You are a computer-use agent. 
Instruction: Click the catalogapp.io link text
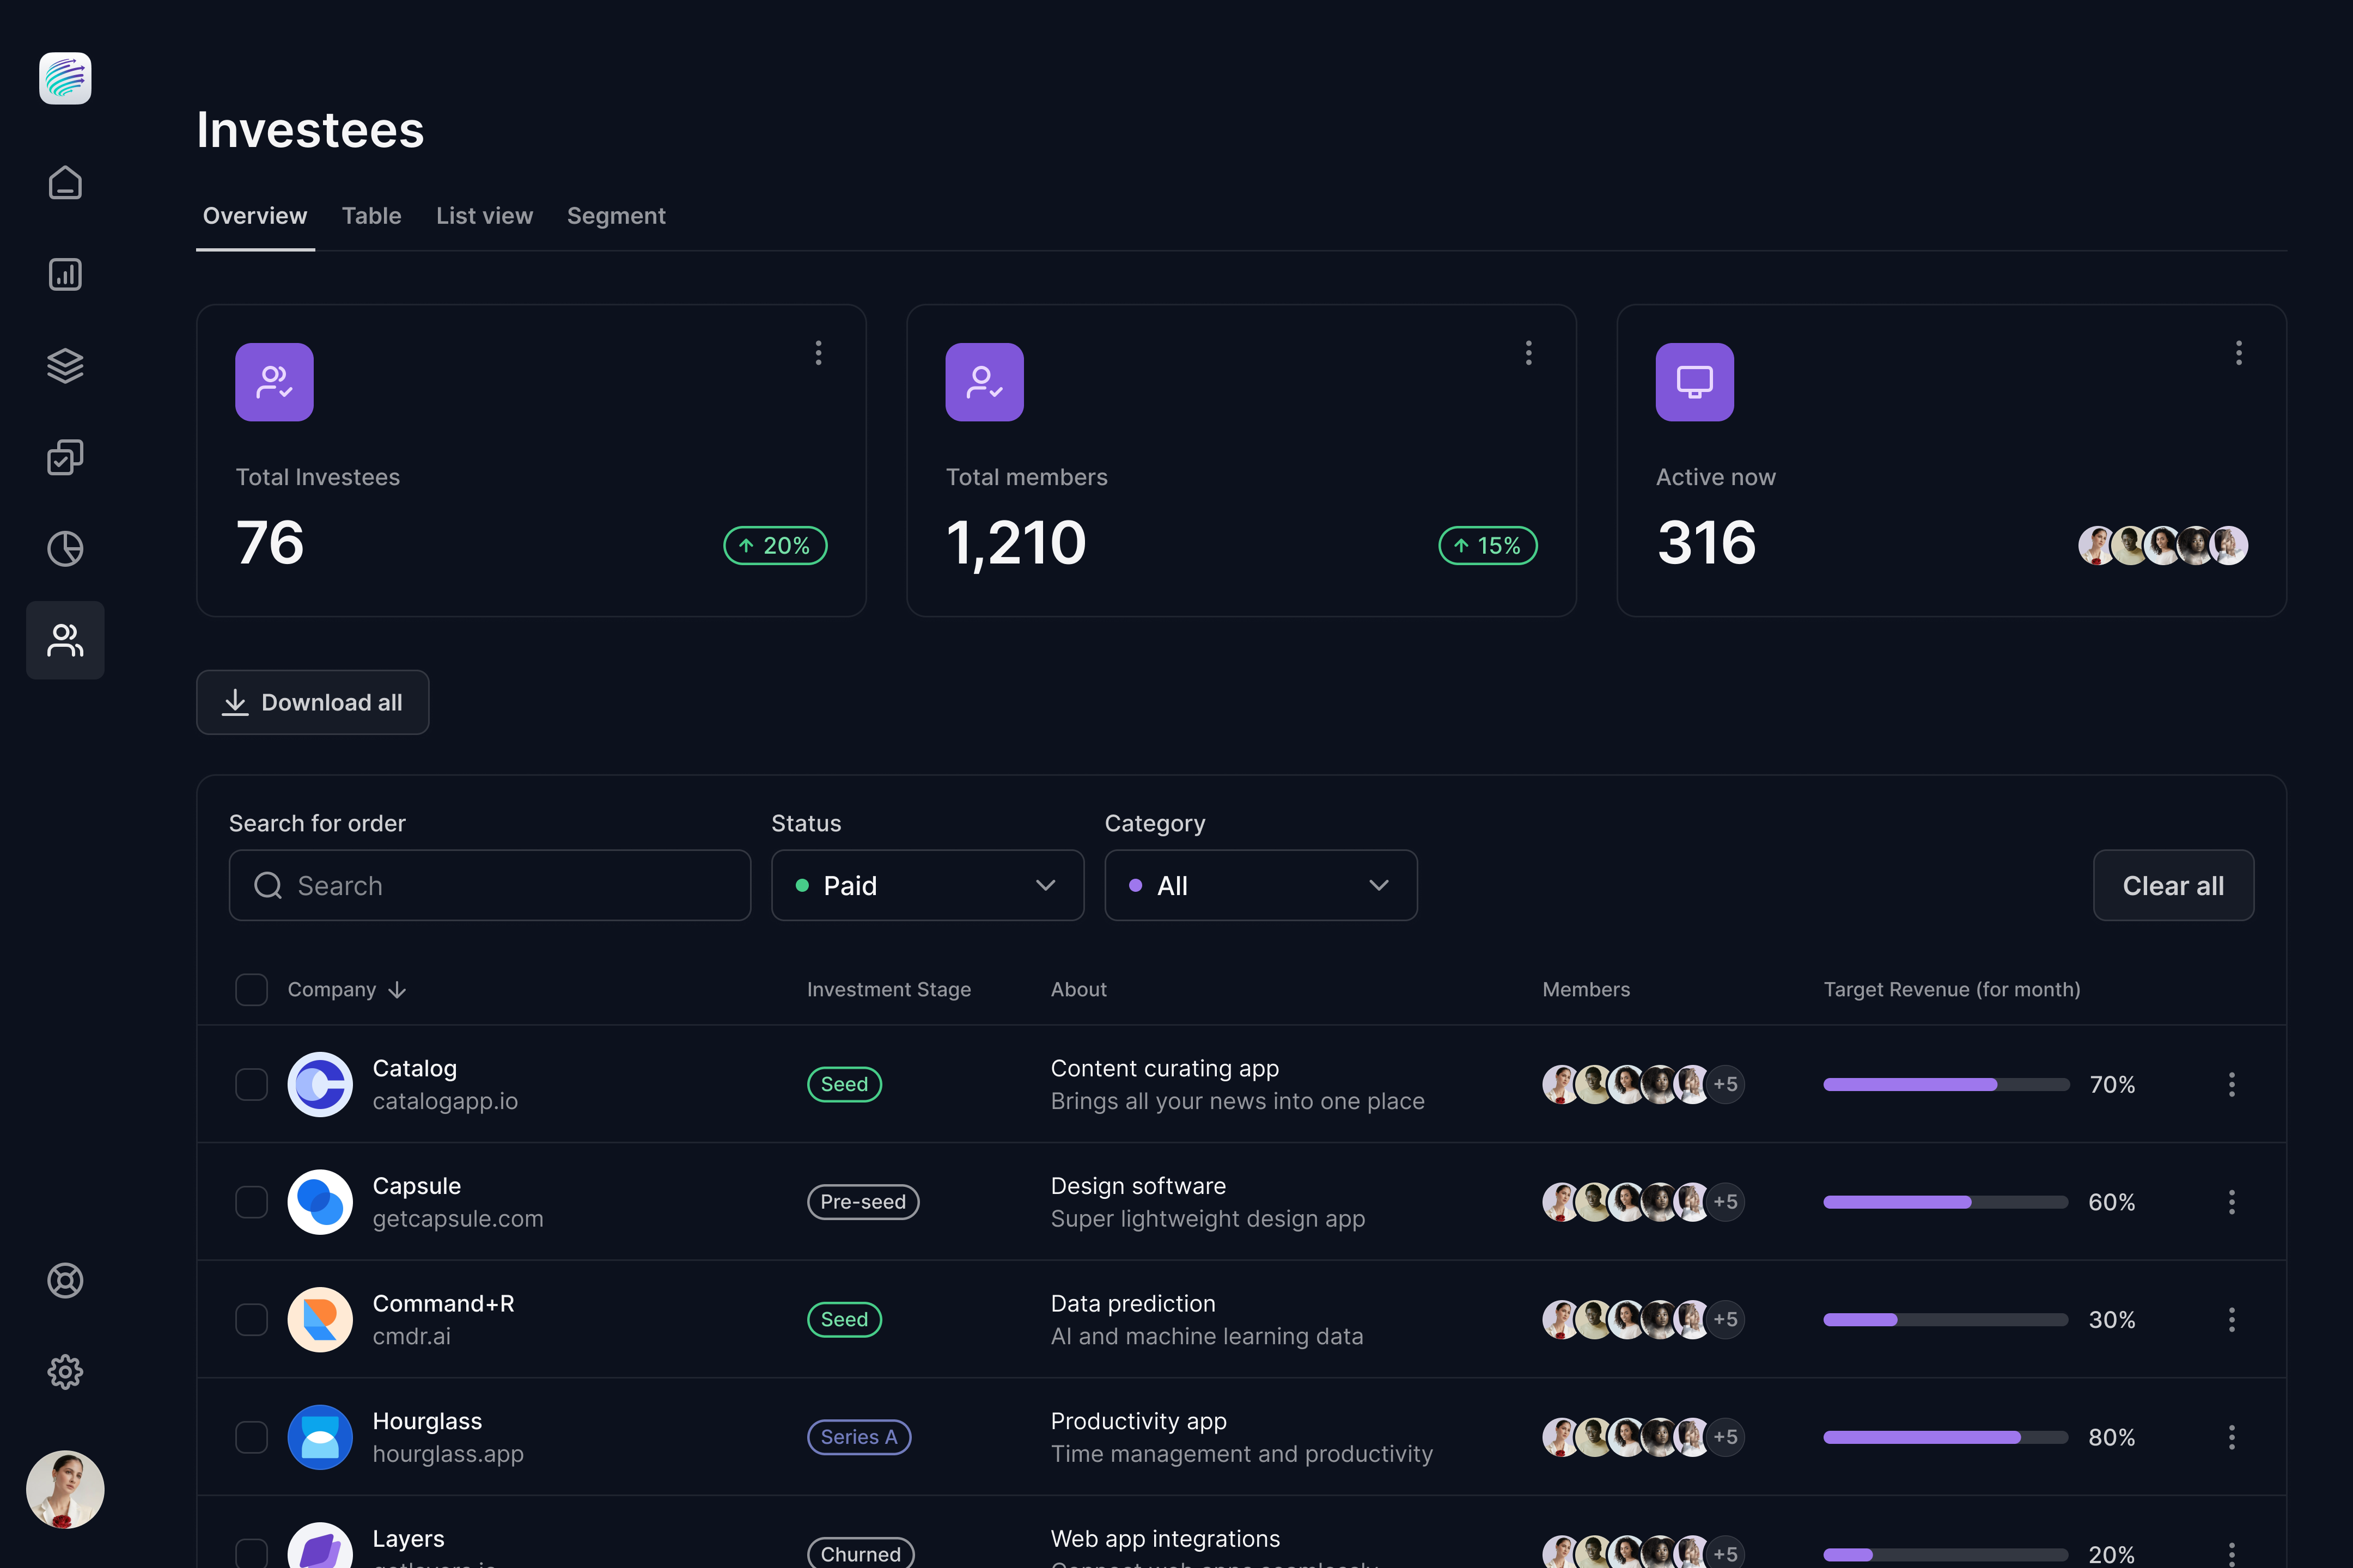445,1101
